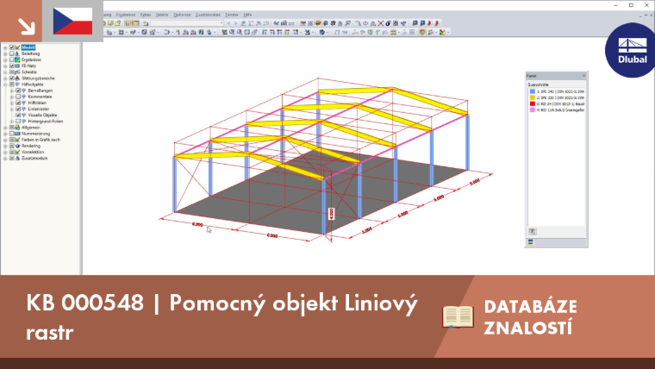The width and height of the screenshot is (655, 369).
Task: Click the open book knowledge base icon
Action: [x=458, y=316]
